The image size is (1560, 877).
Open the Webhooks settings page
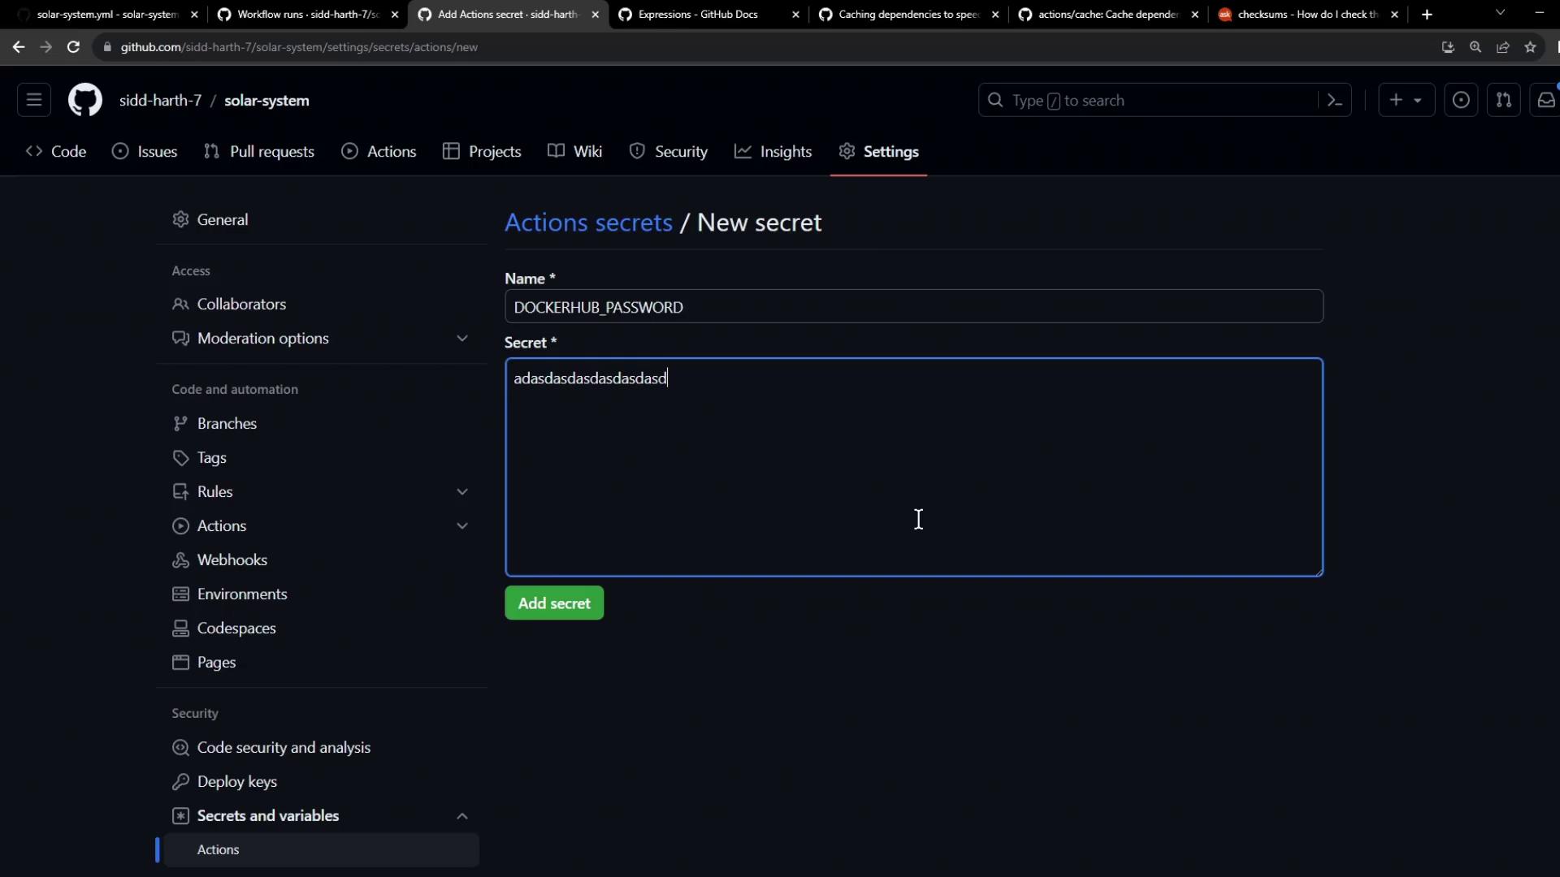(x=232, y=560)
